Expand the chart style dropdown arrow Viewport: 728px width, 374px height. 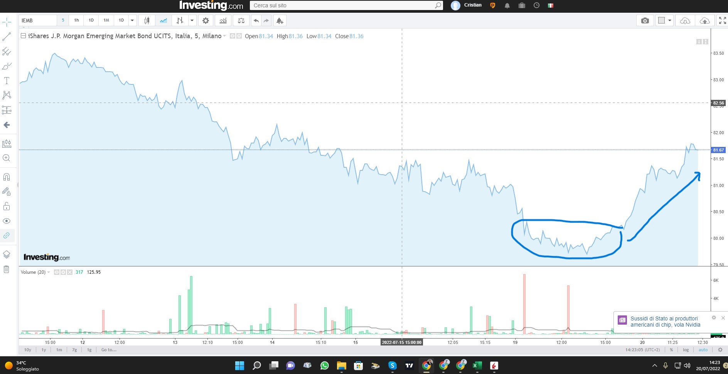(x=192, y=20)
